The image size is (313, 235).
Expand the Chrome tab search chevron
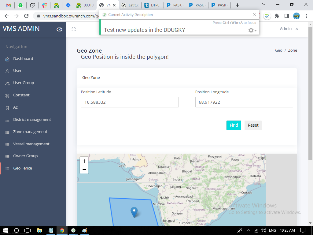click(264, 5)
